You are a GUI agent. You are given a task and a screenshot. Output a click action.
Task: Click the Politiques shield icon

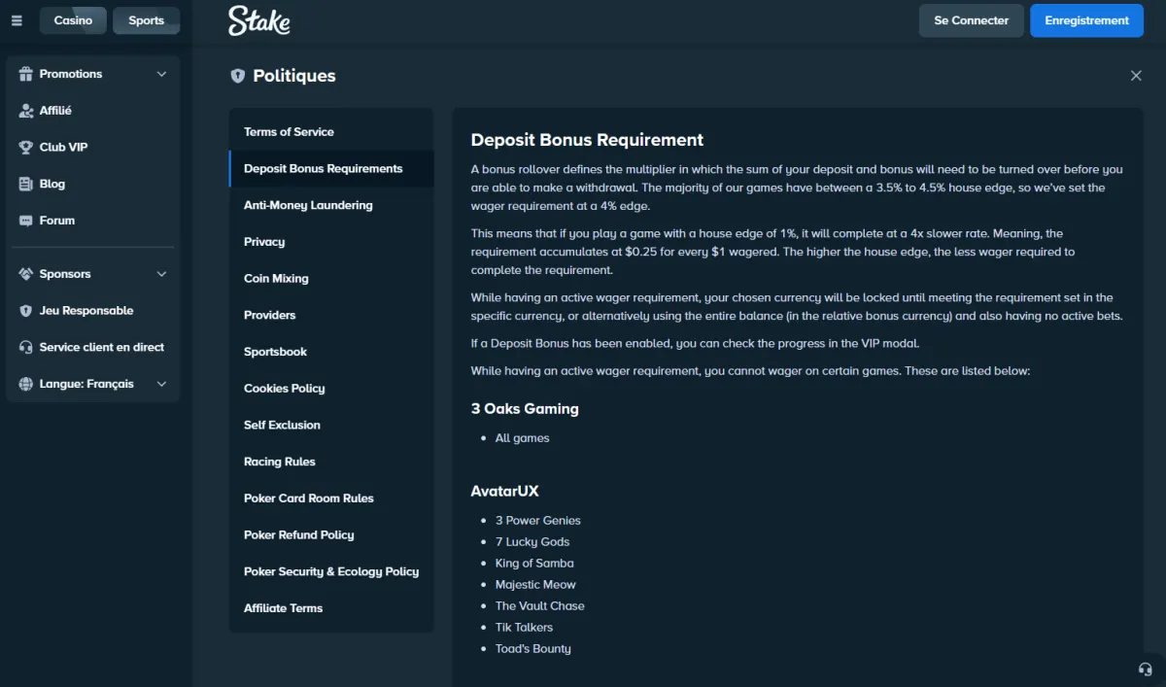point(237,76)
